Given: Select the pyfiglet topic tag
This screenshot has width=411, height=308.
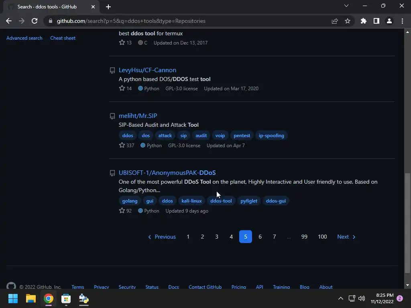Looking at the screenshot, I should 249,201.
